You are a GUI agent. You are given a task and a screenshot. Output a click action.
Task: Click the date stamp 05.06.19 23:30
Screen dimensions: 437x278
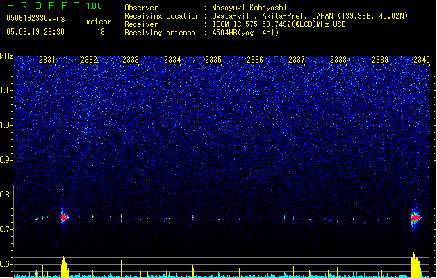tap(35, 32)
